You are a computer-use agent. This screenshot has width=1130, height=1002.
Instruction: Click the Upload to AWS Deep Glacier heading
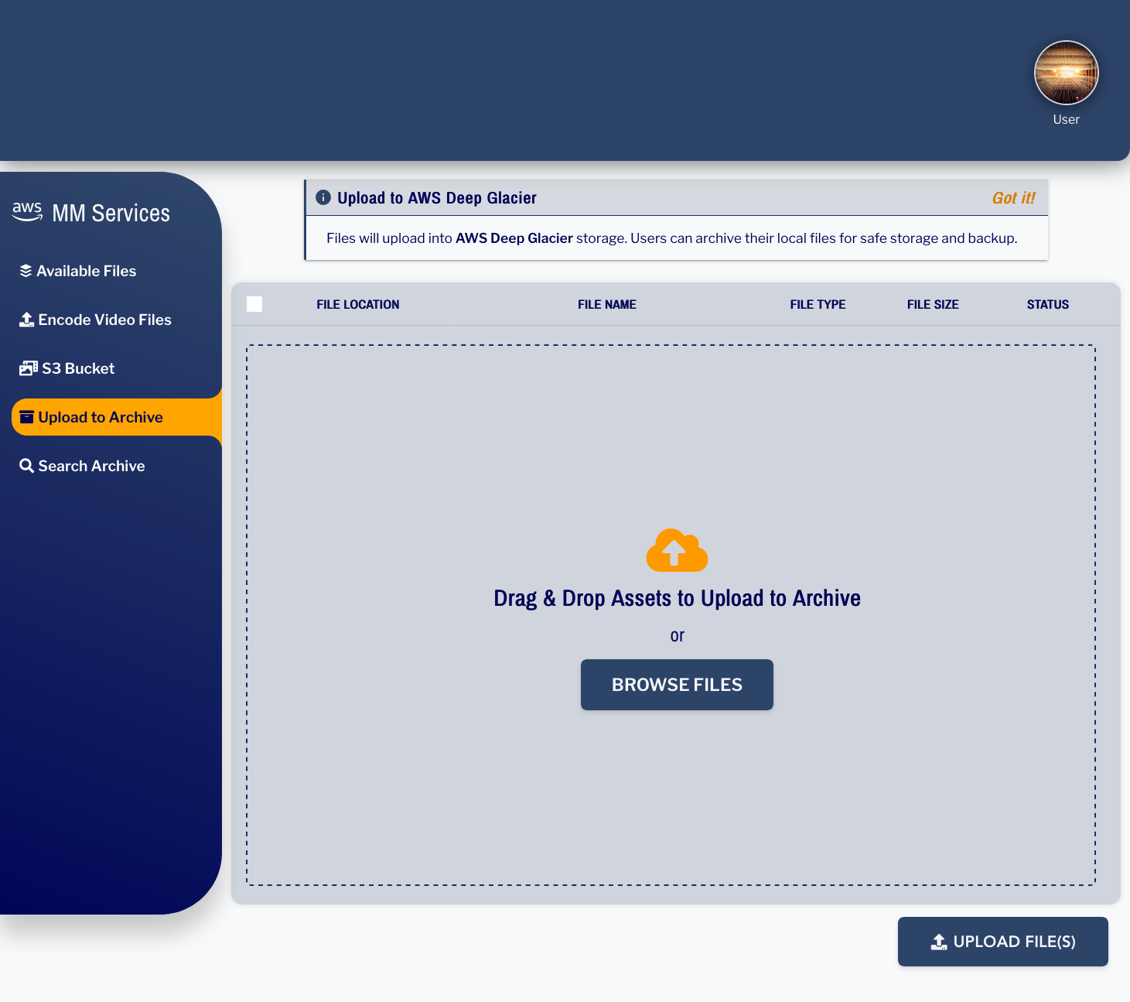437,198
